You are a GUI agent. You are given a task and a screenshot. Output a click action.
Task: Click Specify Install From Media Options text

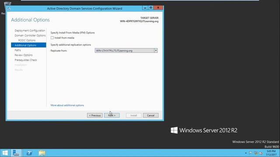pyautogui.click(x=73, y=33)
